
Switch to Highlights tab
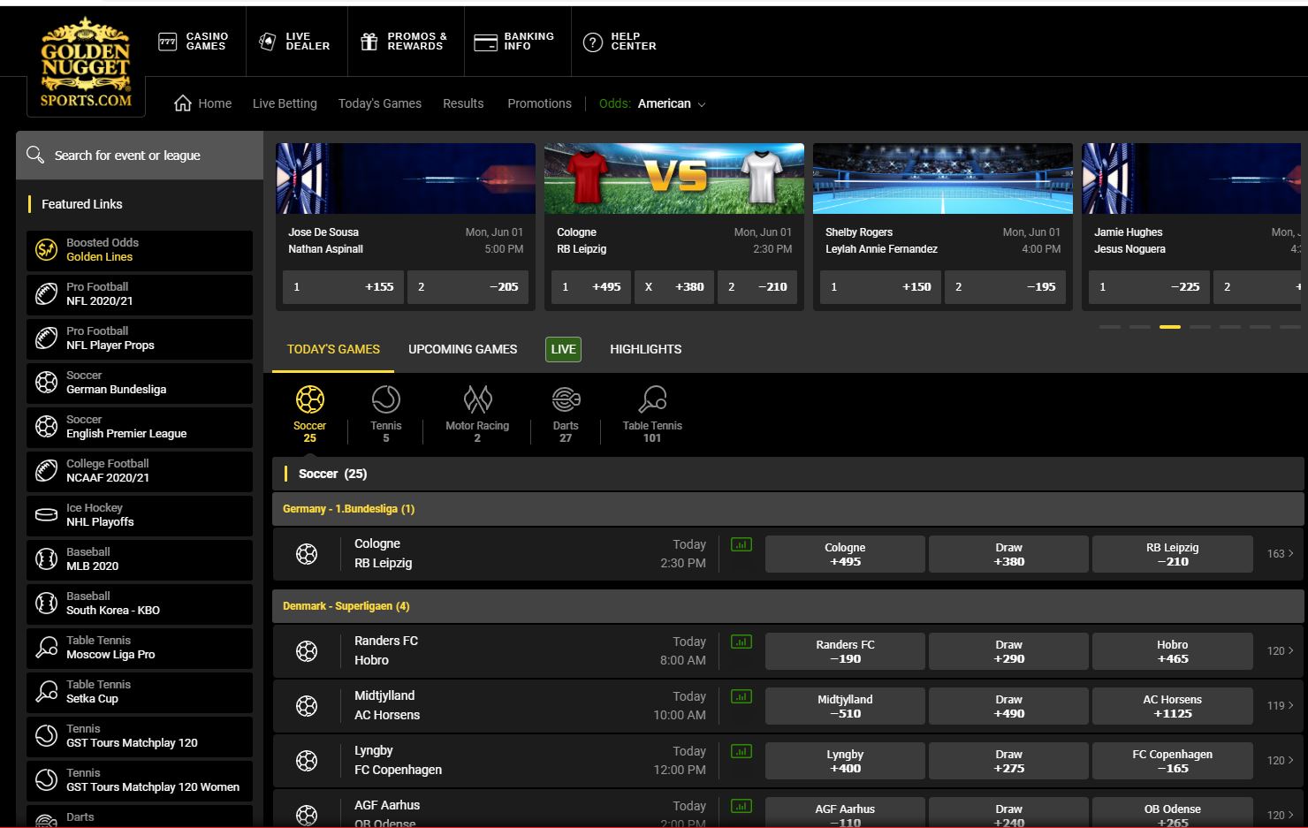tap(645, 349)
